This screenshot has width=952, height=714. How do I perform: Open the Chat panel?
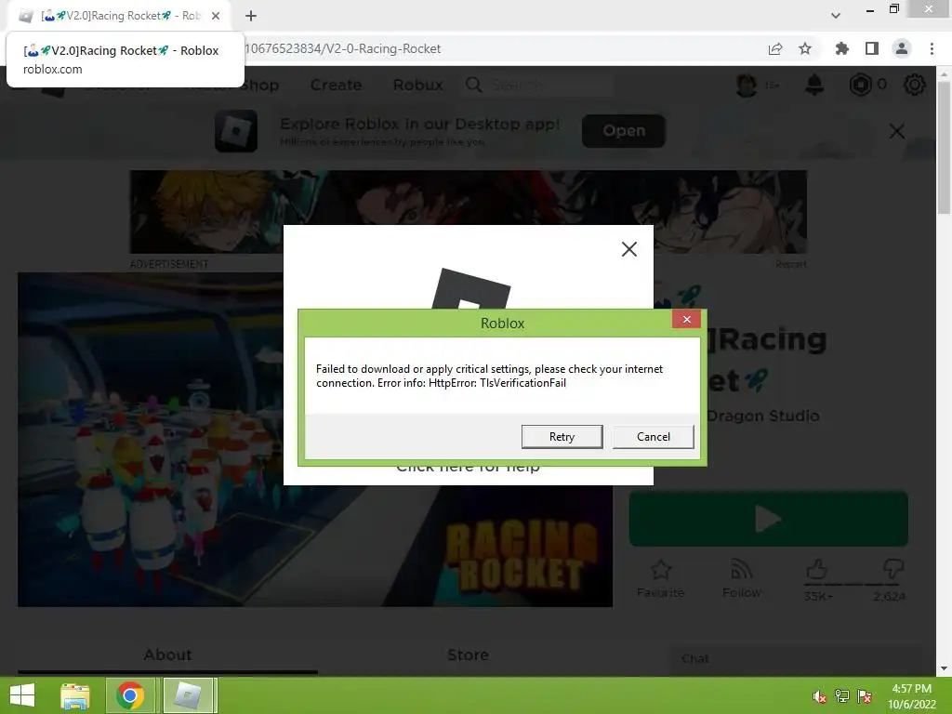[x=796, y=659]
